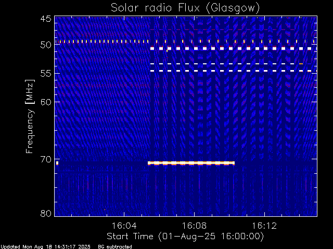Click the "Start Time (01-Aug-25 16:00:00)" label
This screenshot has width=333, height=249.
point(185,237)
